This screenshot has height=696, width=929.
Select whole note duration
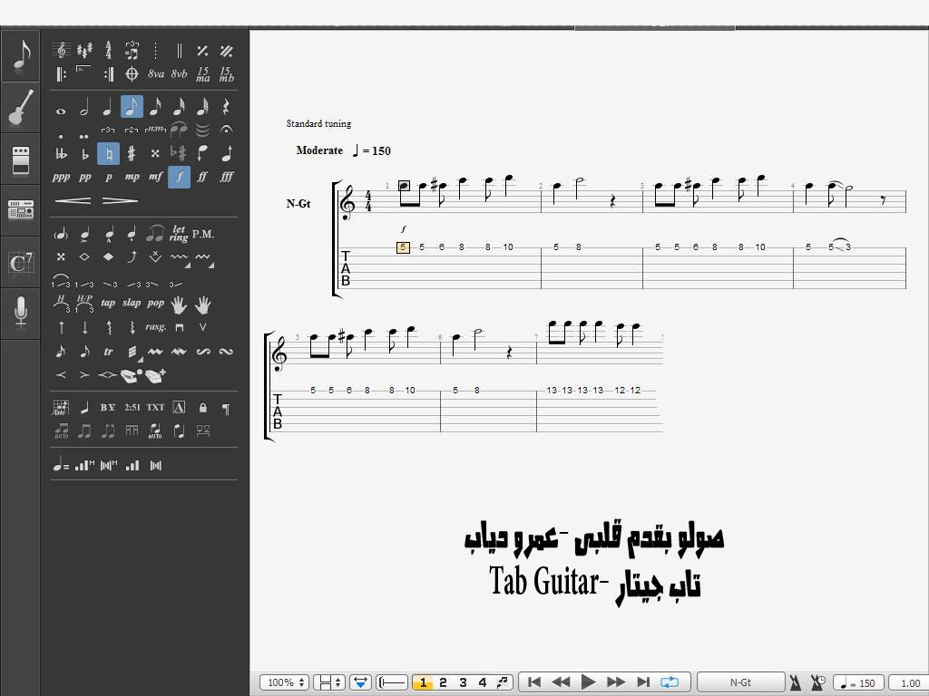coord(61,110)
